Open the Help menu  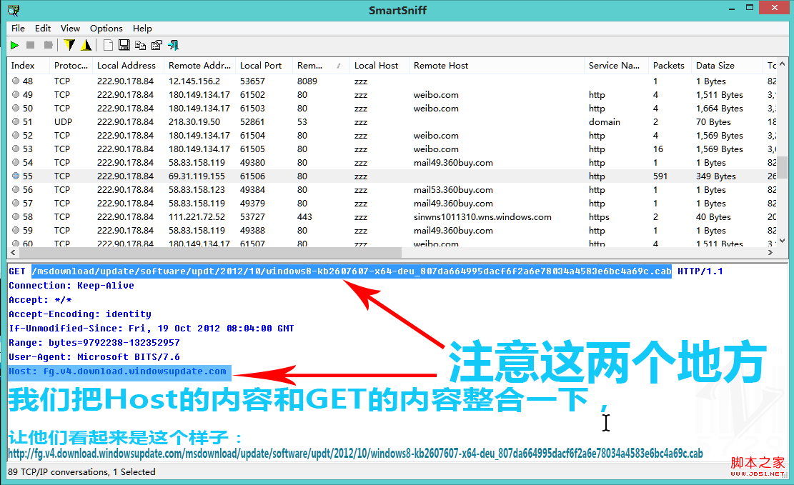click(142, 29)
